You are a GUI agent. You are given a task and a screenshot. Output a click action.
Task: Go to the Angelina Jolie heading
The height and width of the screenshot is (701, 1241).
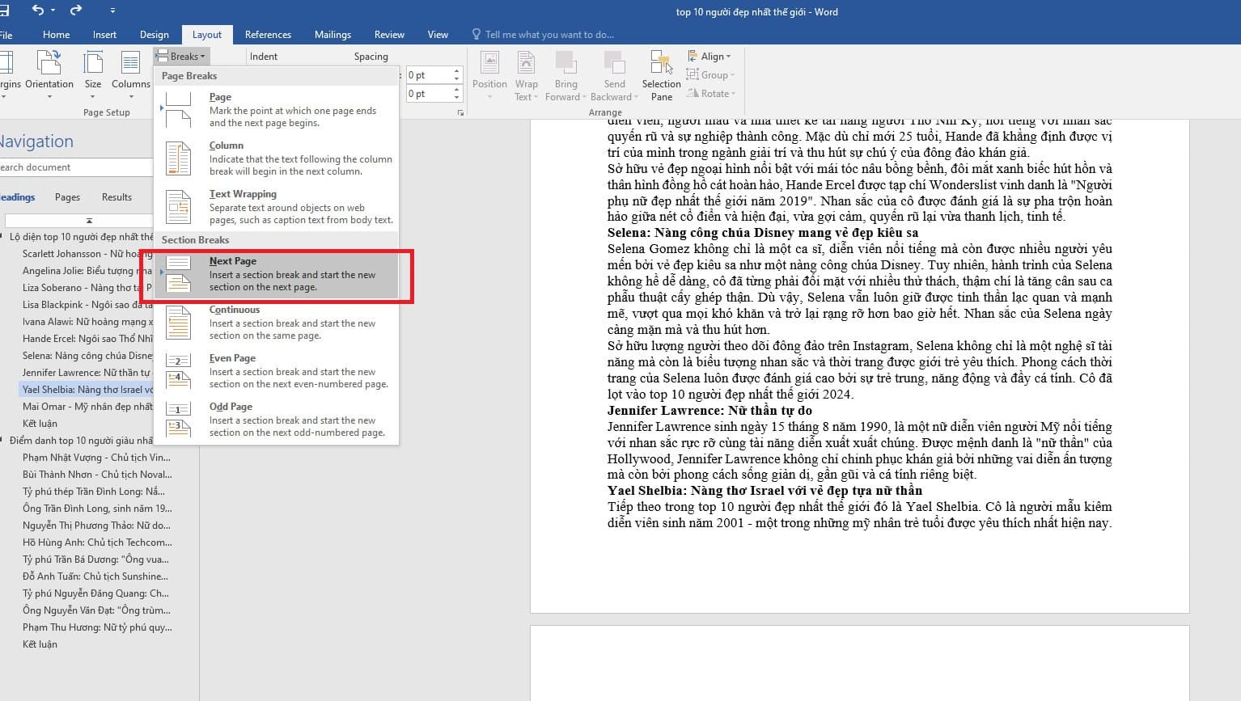(87, 271)
